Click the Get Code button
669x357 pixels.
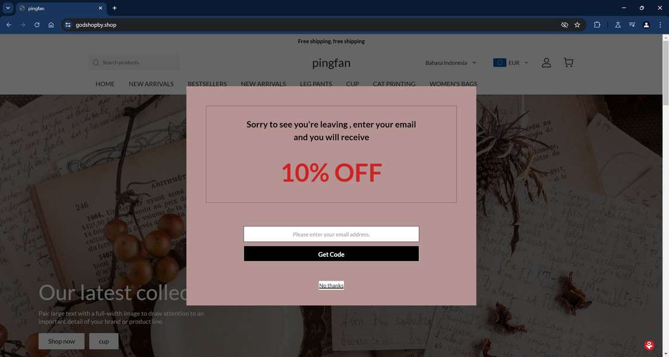coord(331,254)
